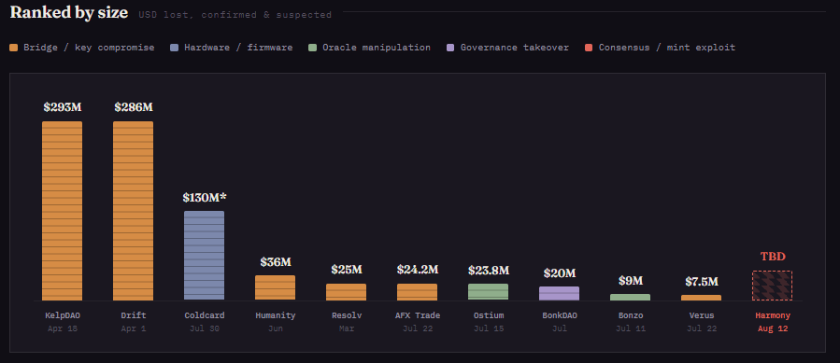Click the green Oracle manipulation legend swatch

tap(312, 48)
